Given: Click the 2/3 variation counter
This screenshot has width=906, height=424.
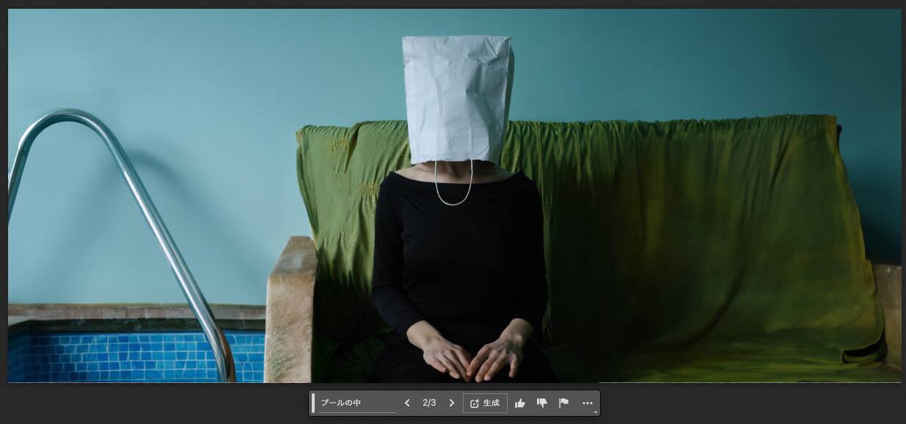Looking at the screenshot, I should tap(429, 403).
